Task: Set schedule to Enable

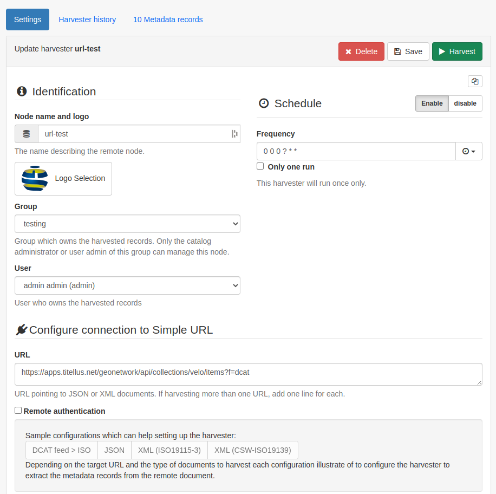Action: (432, 103)
